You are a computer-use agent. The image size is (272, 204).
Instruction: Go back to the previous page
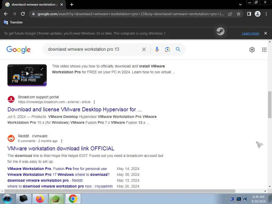pos(6,14)
